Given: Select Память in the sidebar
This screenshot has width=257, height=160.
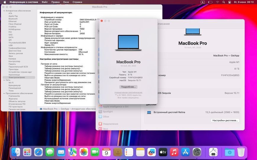Looking at the screenshot, I should click(x=12, y=64).
